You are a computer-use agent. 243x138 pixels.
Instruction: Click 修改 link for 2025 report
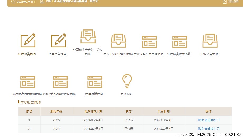point(201,120)
